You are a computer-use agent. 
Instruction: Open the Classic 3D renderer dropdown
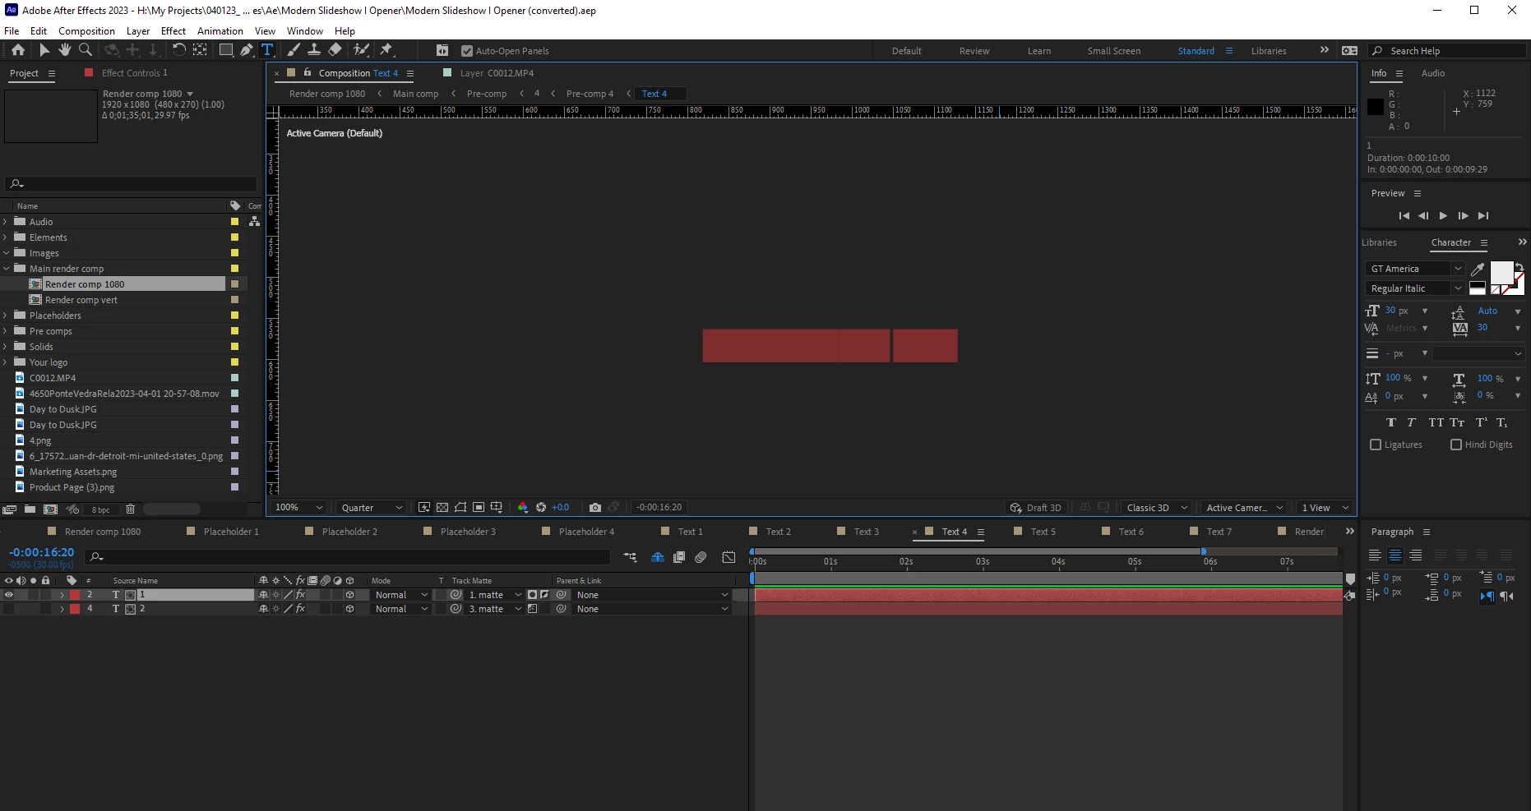coord(1156,508)
